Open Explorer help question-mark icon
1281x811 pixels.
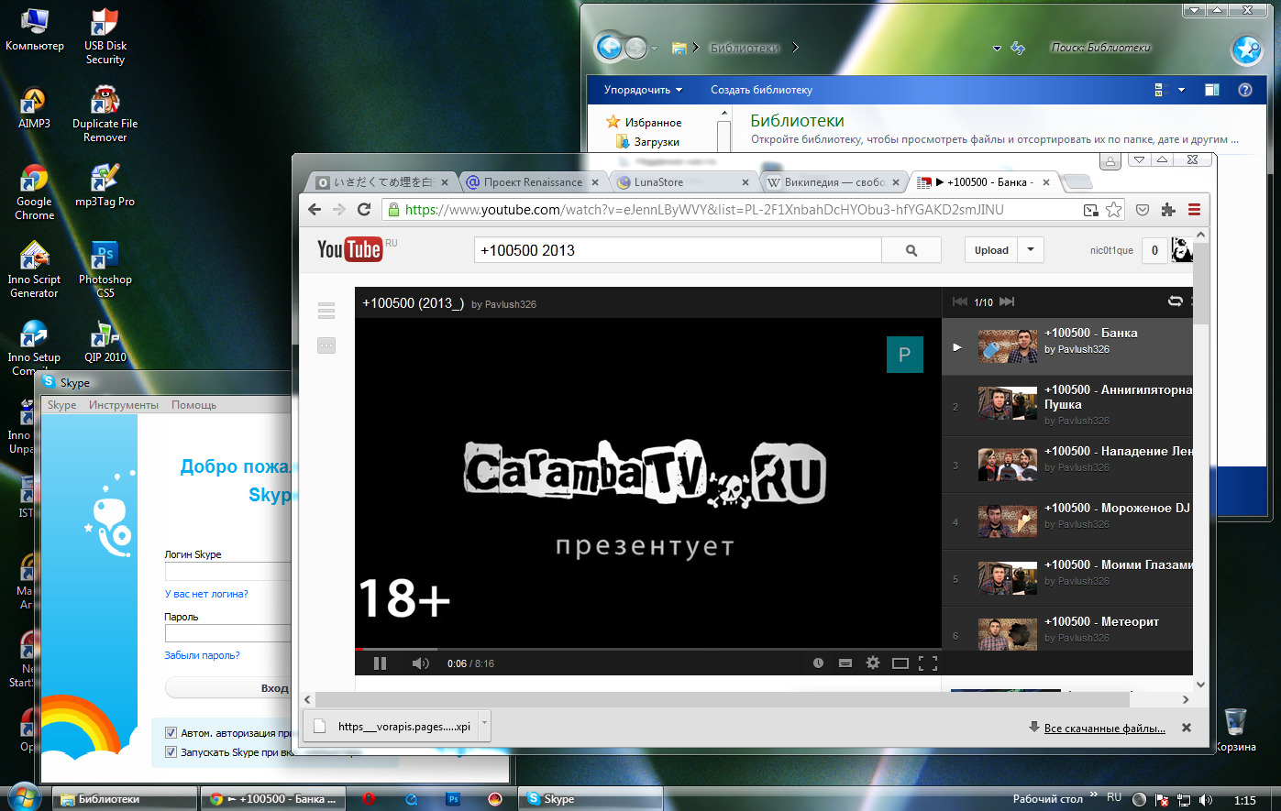pos(1245,90)
